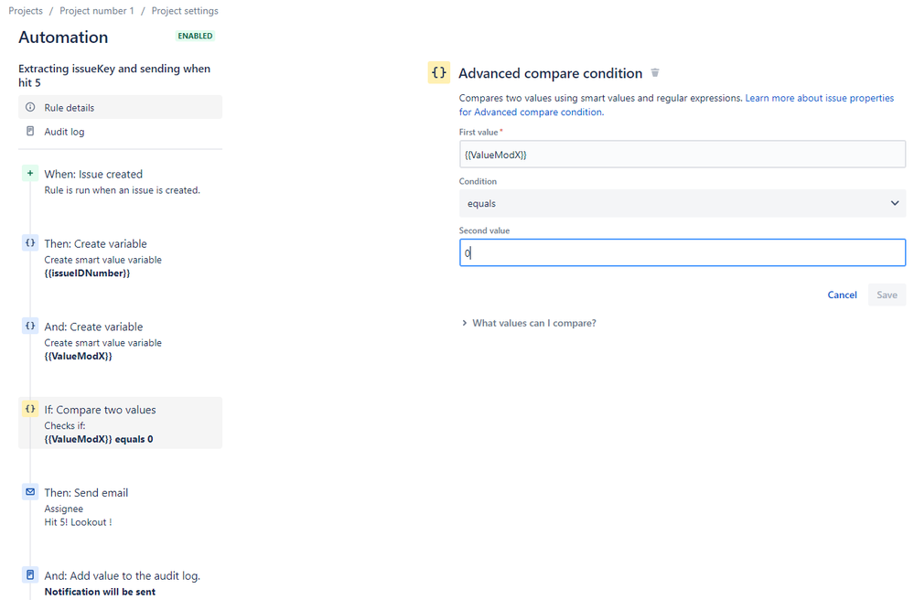This screenshot has width=914, height=600.
Task: Go to Projects breadcrumb
Action: [x=26, y=10]
